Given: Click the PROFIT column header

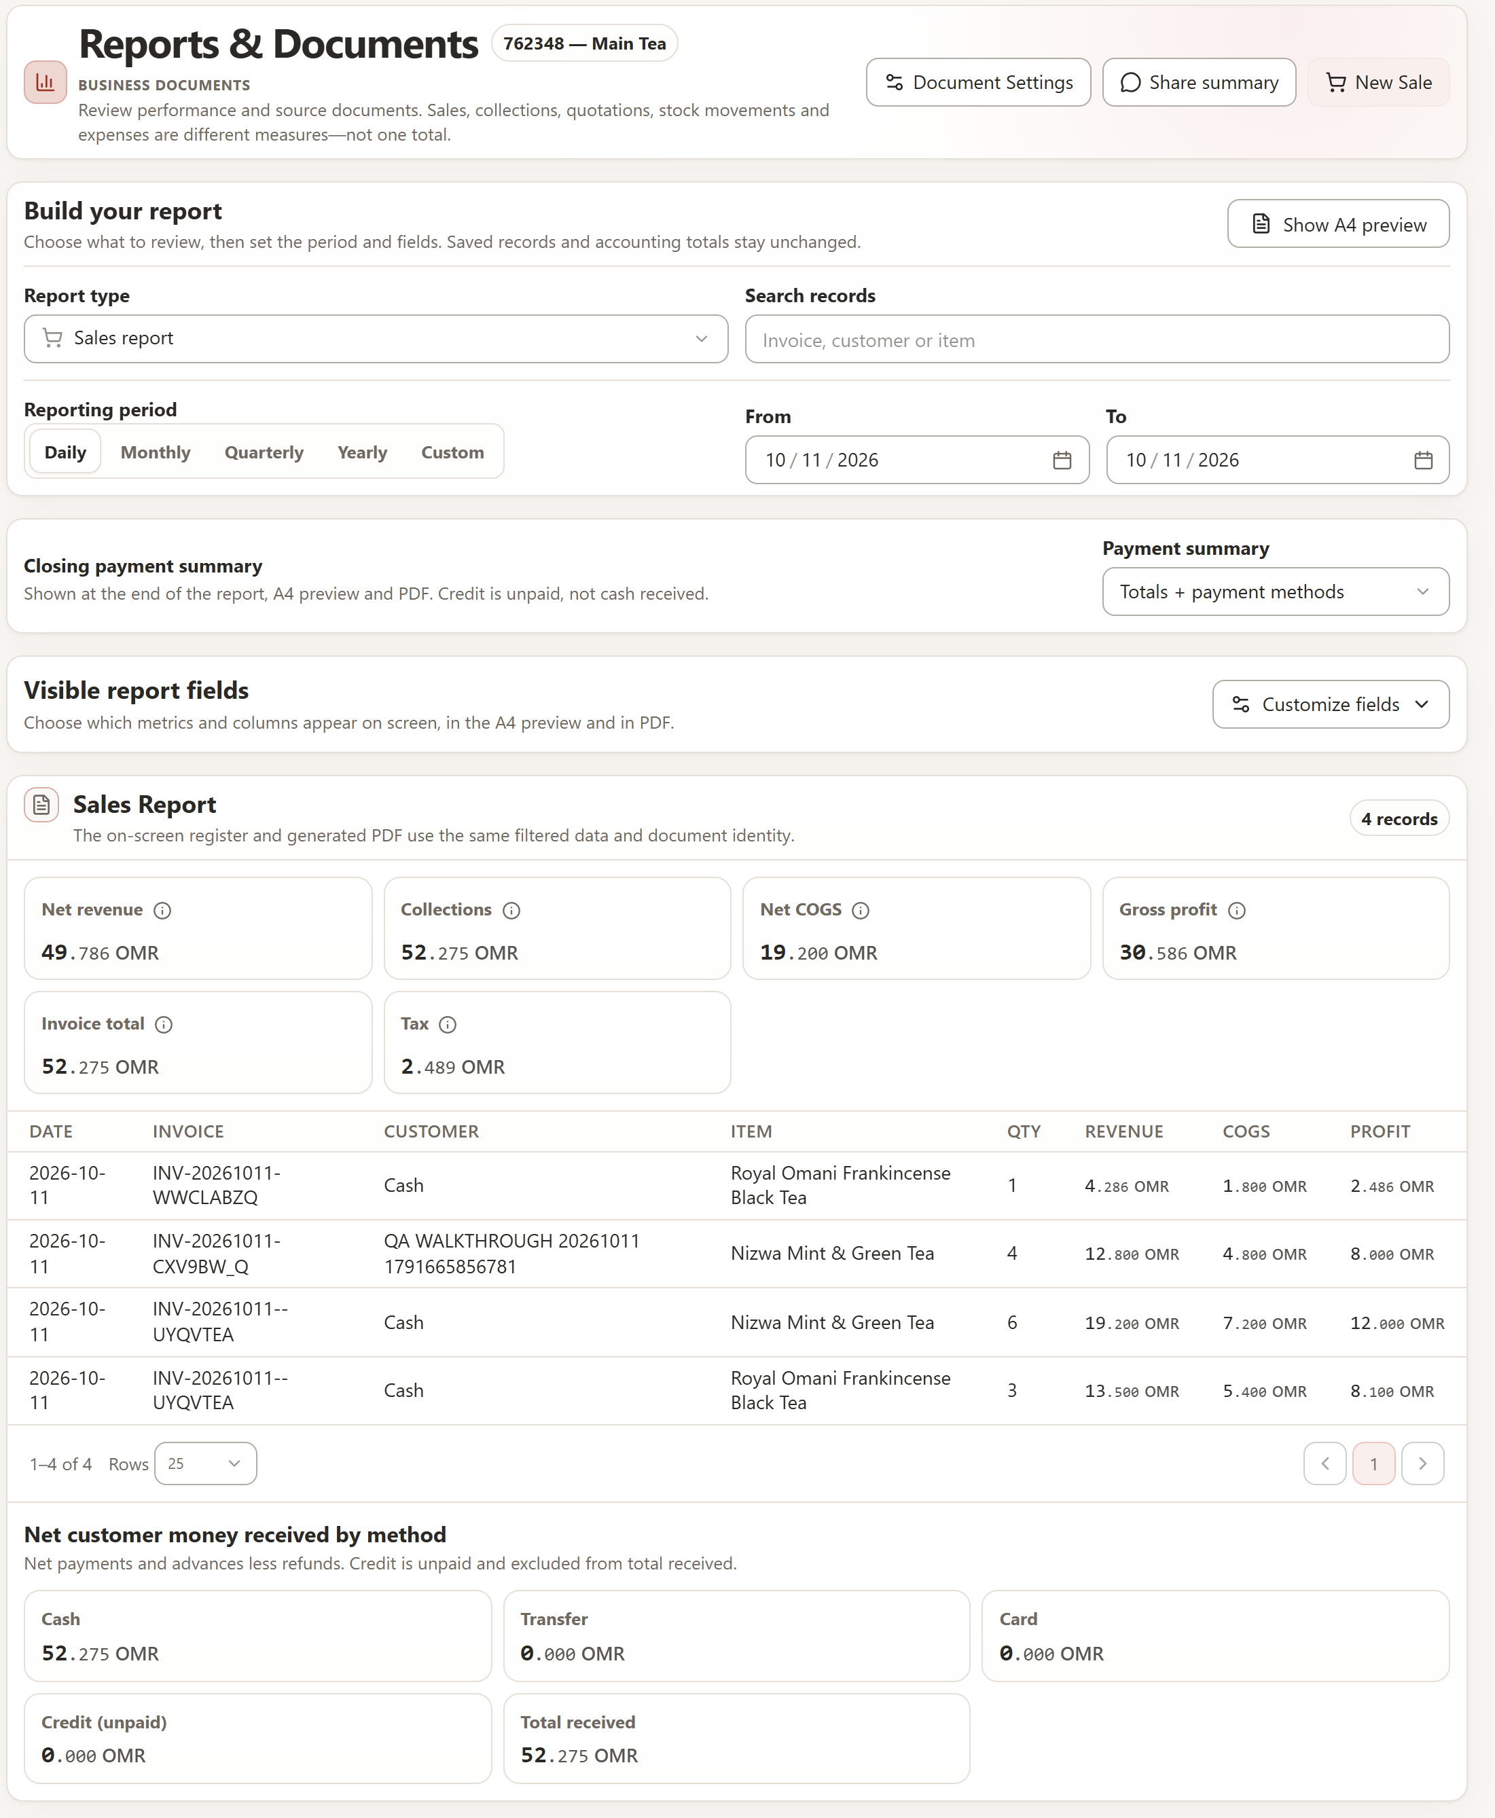Looking at the screenshot, I should (x=1380, y=1131).
